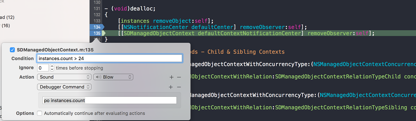This screenshot has width=416, height=121.
Task: Enable automatically continue after evaluating actions
Action: [40, 113]
